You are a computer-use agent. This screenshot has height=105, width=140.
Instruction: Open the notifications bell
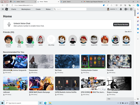(121, 9)
